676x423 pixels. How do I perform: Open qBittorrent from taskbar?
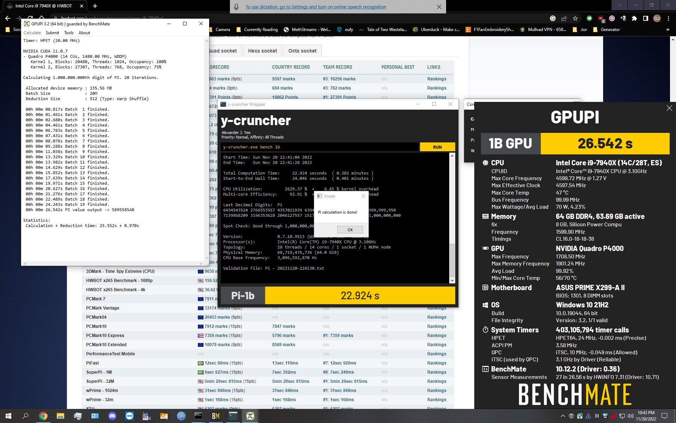click(181, 416)
